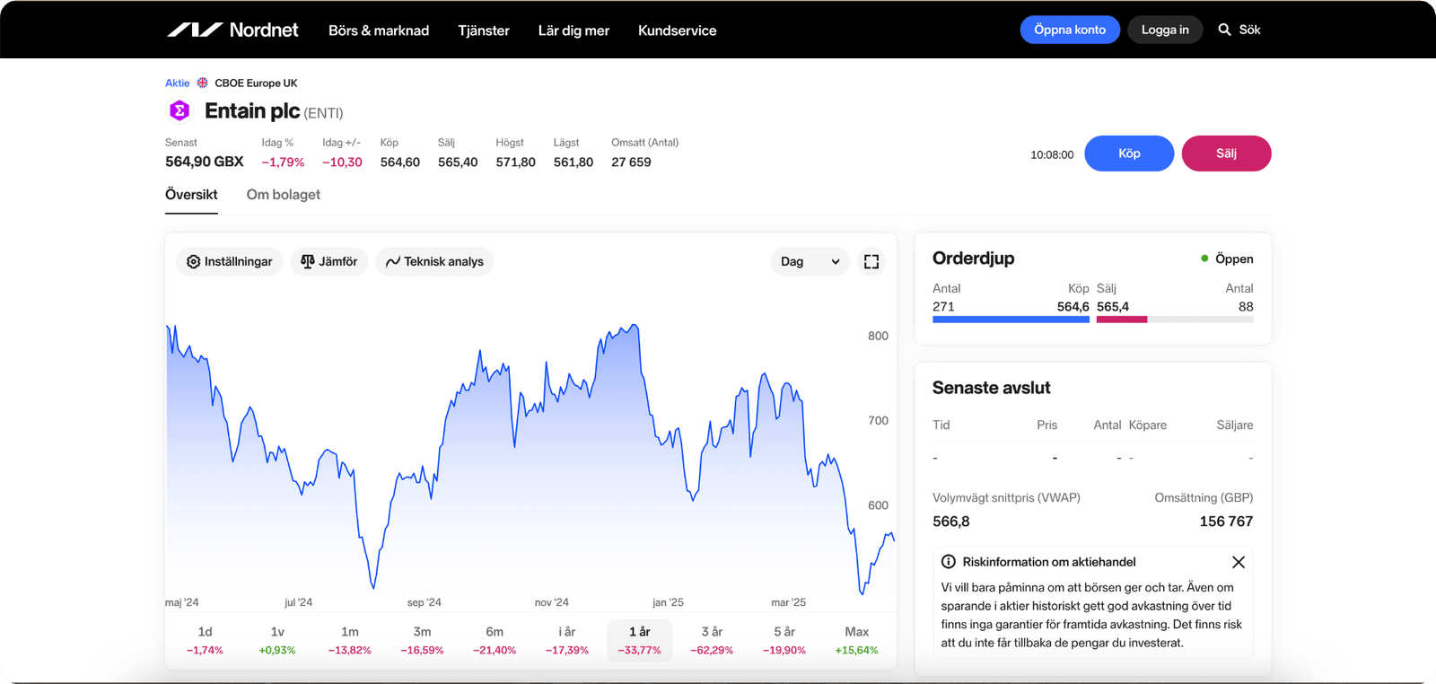This screenshot has height=684, width=1436.
Task: Click the info icon beside Riskinformation
Action: click(x=948, y=562)
